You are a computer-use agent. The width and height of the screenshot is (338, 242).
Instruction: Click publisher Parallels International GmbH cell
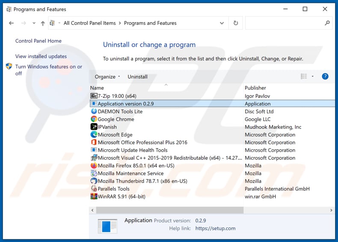tap(277, 189)
